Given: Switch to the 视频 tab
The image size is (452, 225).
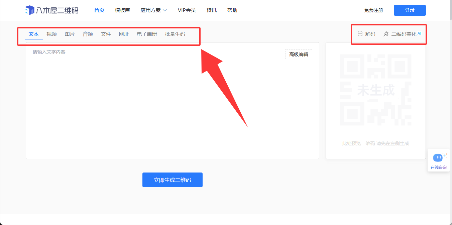Looking at the screenshot, I should pyautogui.click(x=51, y=34).
